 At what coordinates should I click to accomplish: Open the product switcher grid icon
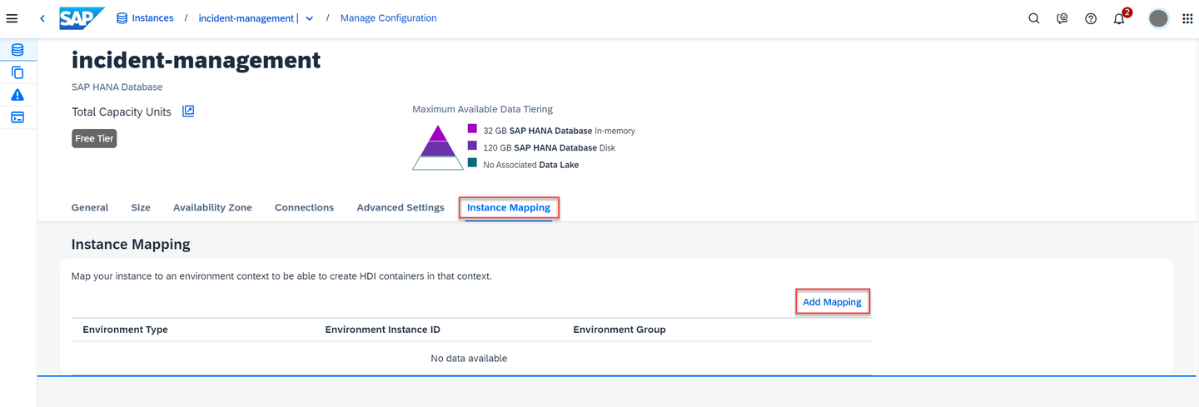1187,18
